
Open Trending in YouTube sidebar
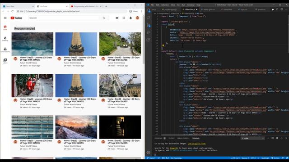pos(5,39)
